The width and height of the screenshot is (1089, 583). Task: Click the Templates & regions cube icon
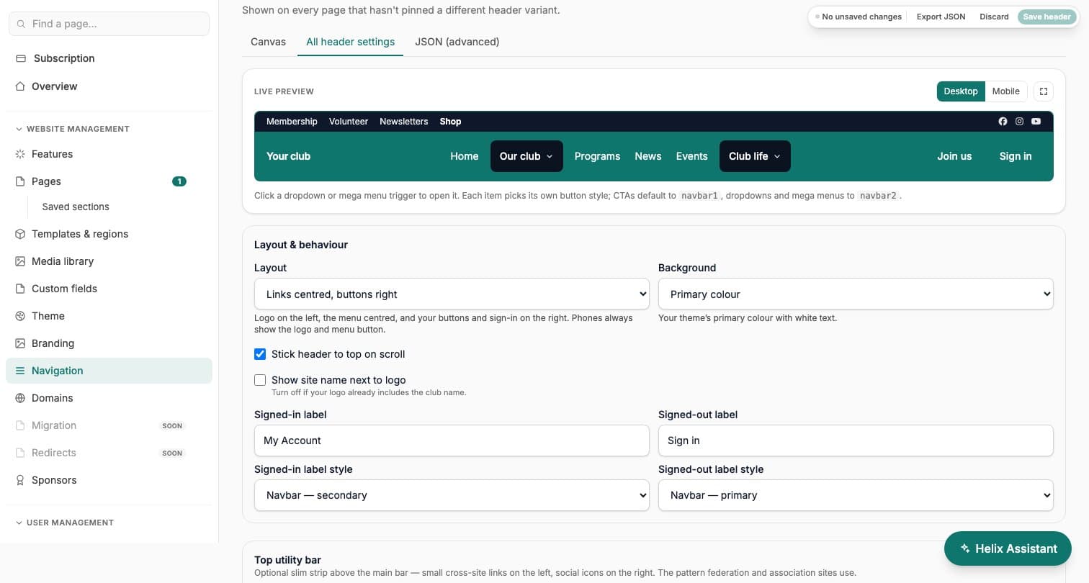coord(20,234)
